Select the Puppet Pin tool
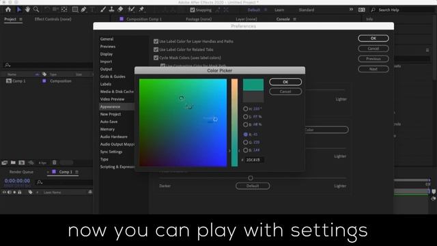437x246 pixels. [141, 10]
